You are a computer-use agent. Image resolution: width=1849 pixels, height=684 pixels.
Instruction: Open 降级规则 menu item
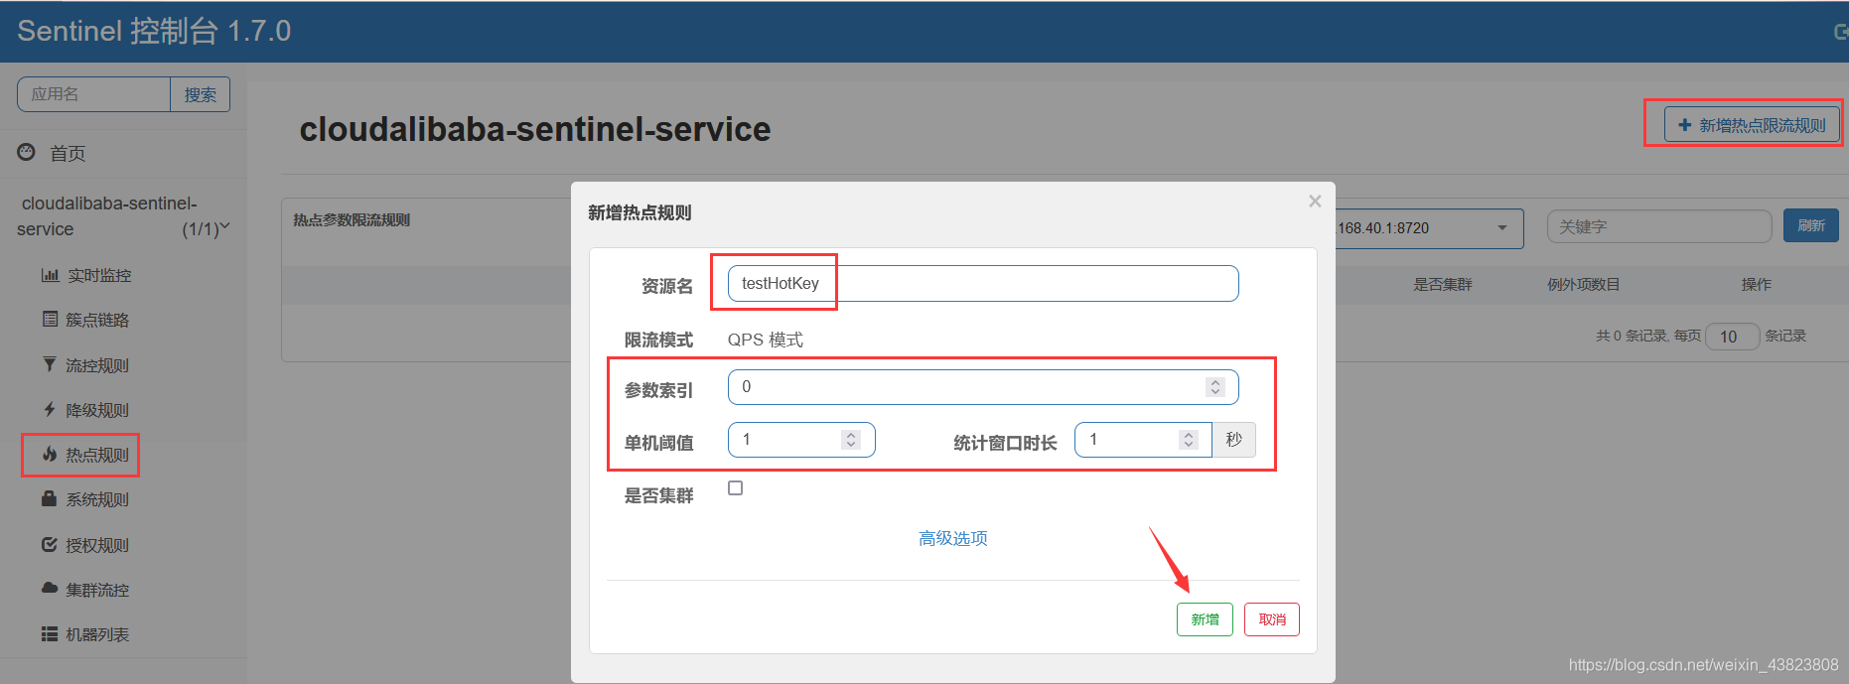[97, 410]
